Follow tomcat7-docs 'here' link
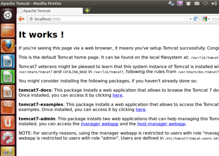219x156 pixels. (118, 95)
